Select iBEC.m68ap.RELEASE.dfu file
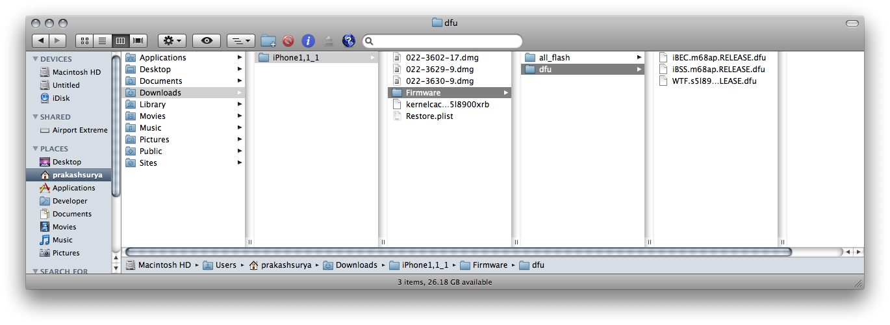 tap(716, 57)
